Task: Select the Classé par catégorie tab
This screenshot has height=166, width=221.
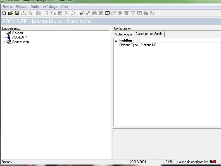Action: [149, 34]
